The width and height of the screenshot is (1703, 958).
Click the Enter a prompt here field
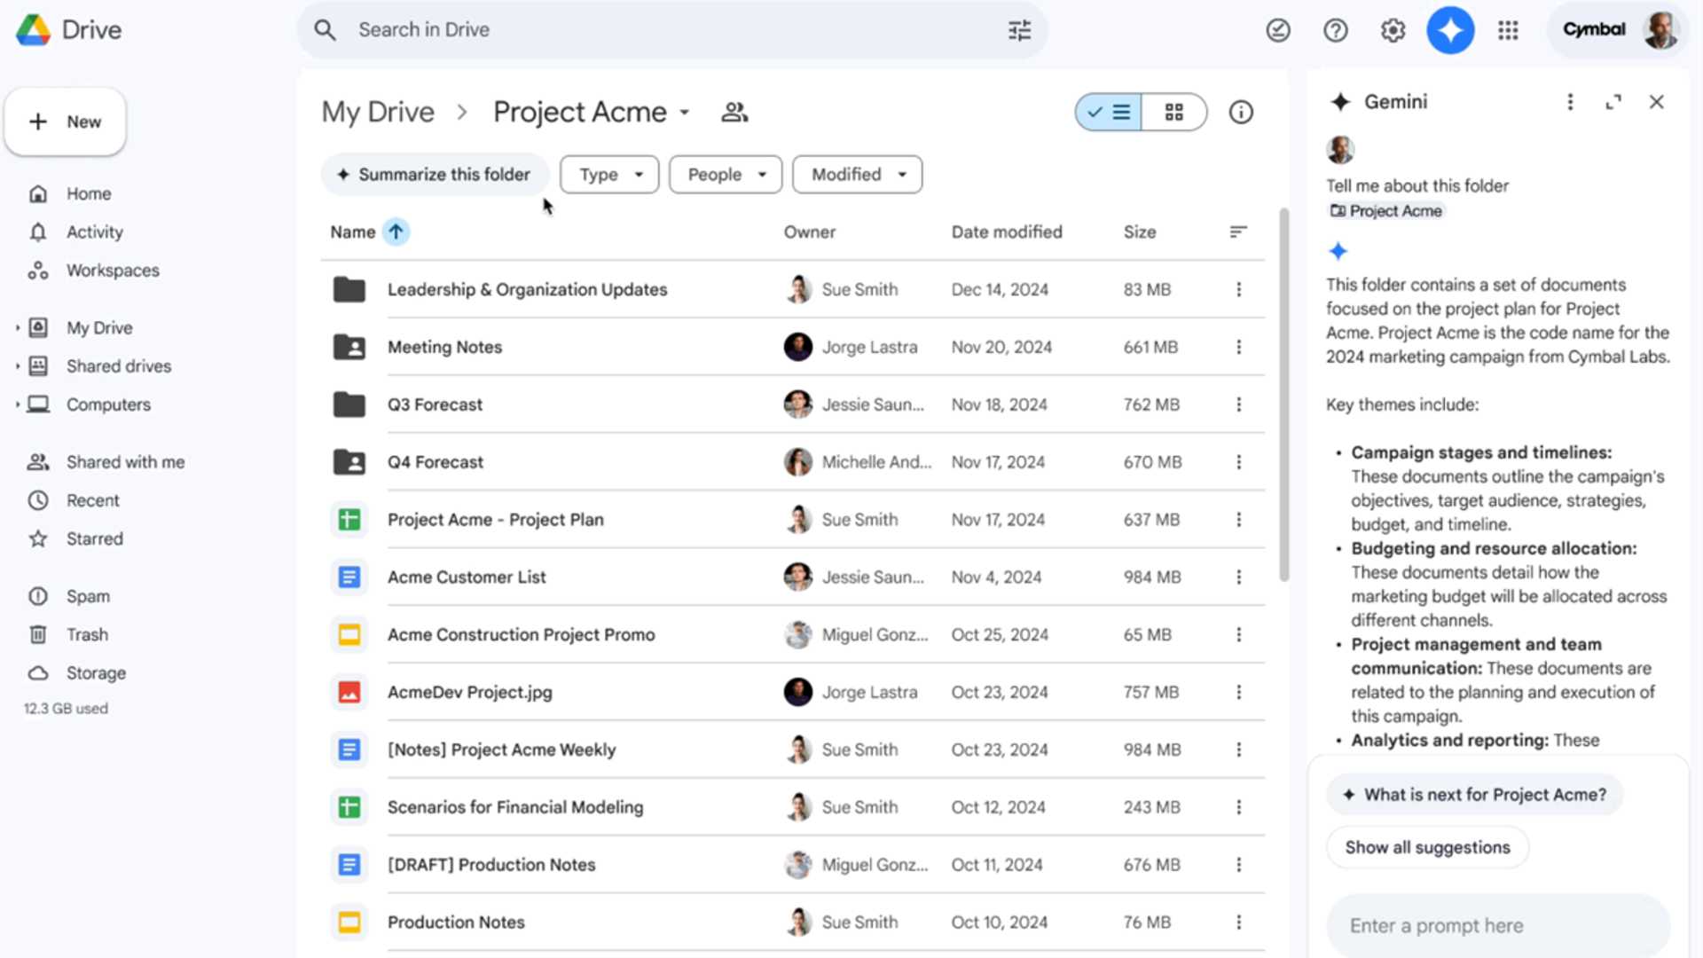tap(1497, 924)
